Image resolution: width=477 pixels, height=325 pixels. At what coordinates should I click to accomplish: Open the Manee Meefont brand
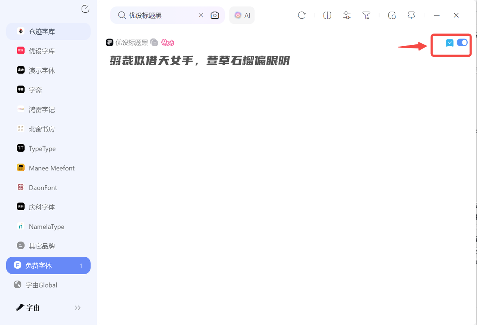48,168
